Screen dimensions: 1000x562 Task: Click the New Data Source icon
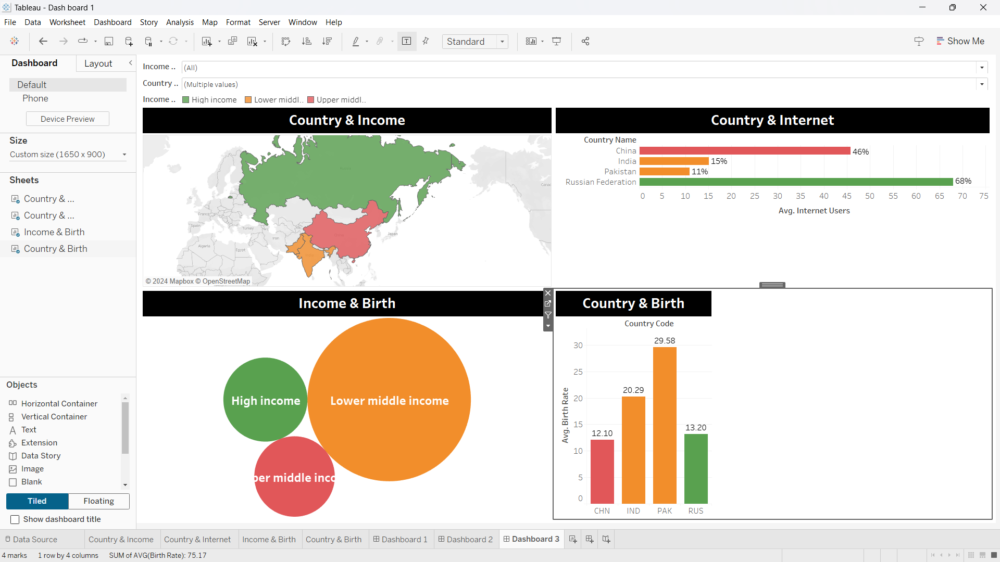tap(129, 42)
